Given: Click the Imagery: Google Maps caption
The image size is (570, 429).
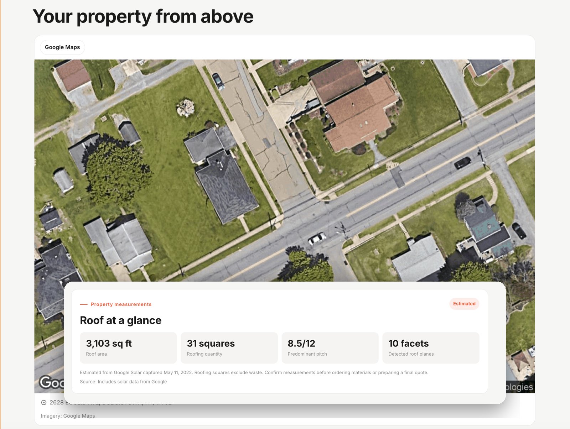Looking at the screenshot, I should click(x=68, y=416).
